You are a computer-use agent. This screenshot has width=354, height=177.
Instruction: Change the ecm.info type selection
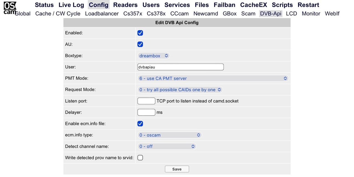click(x=170, y=135)
